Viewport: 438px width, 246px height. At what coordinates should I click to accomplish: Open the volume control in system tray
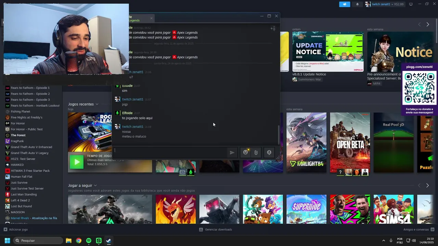point(414,241)
